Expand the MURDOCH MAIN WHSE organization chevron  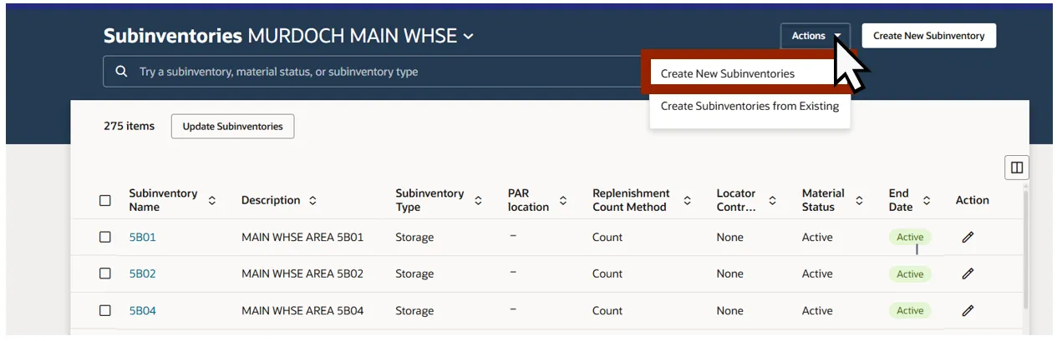click(469, 37)
